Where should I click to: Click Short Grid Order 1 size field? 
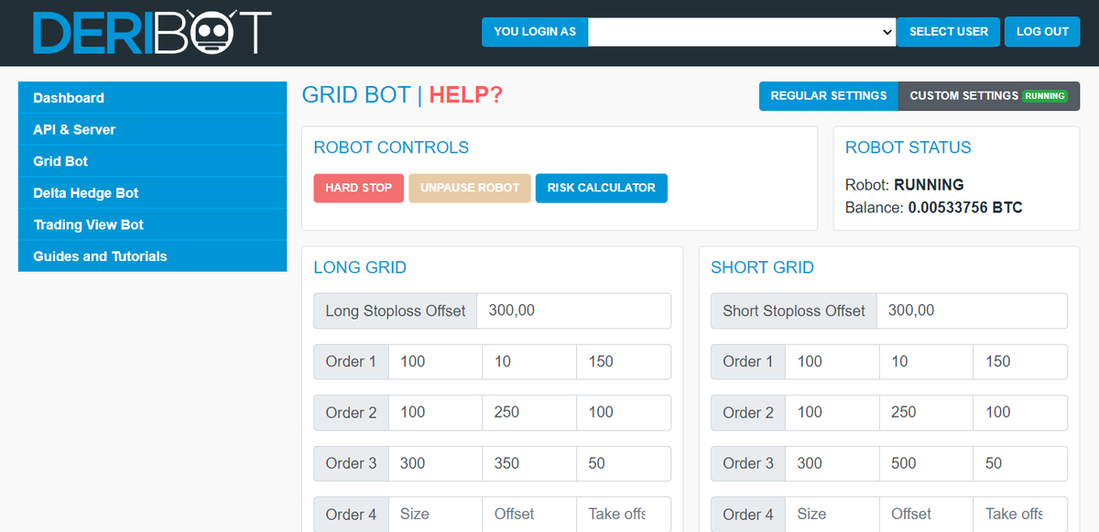tap(832, 362)
